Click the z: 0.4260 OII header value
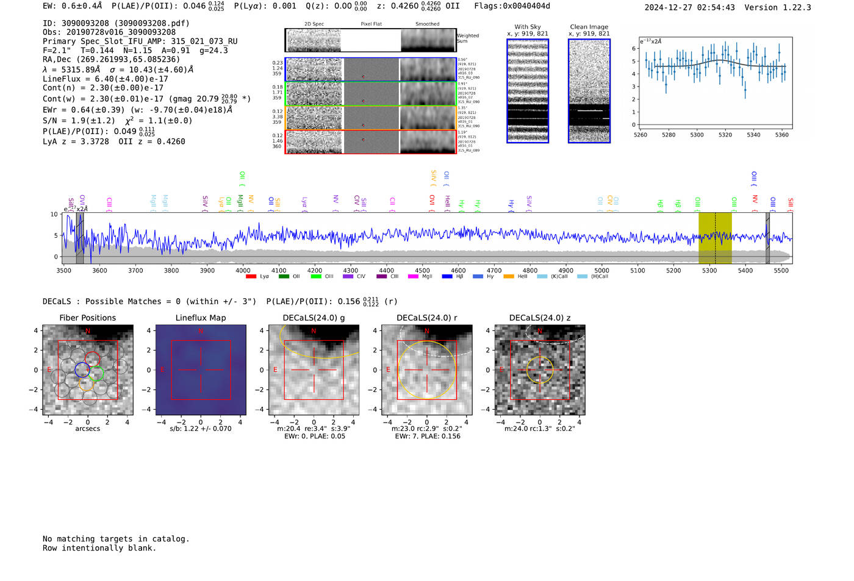Screen dimensions: 854x581 point(418,6)
